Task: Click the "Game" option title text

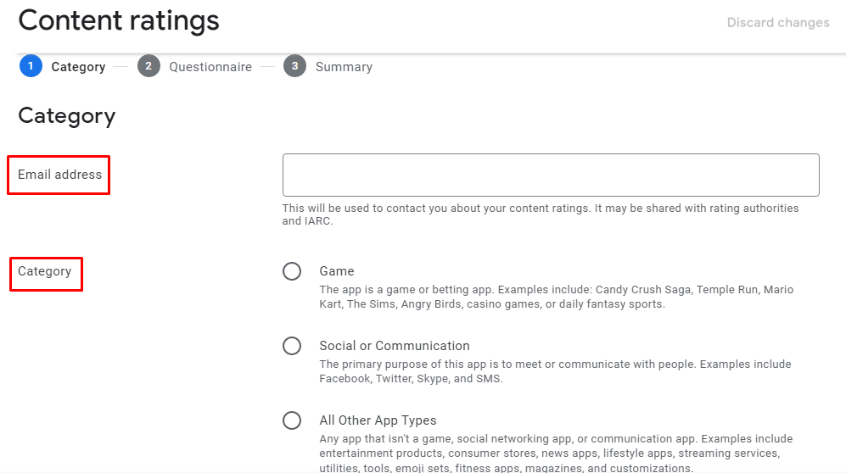Action: 337,271
